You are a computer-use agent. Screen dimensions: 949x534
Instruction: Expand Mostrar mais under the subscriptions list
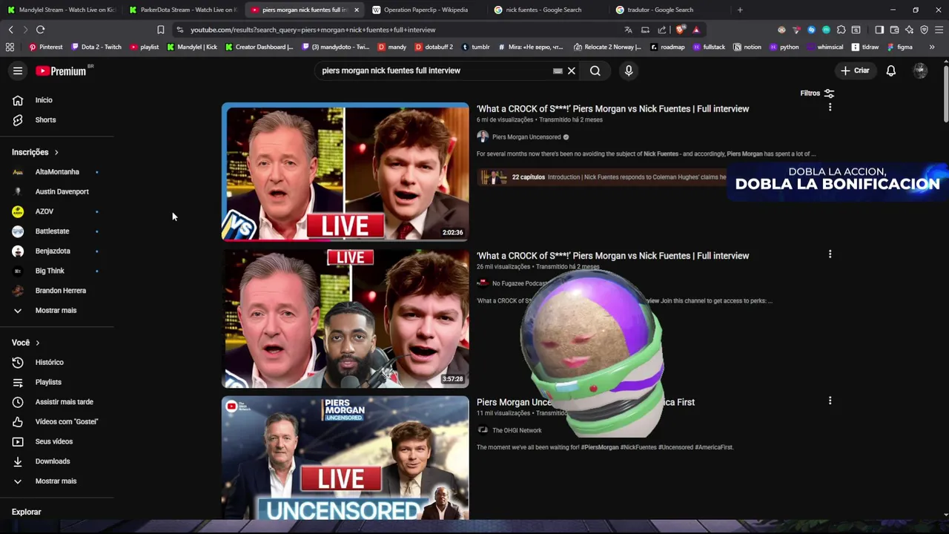click(57, 310)
